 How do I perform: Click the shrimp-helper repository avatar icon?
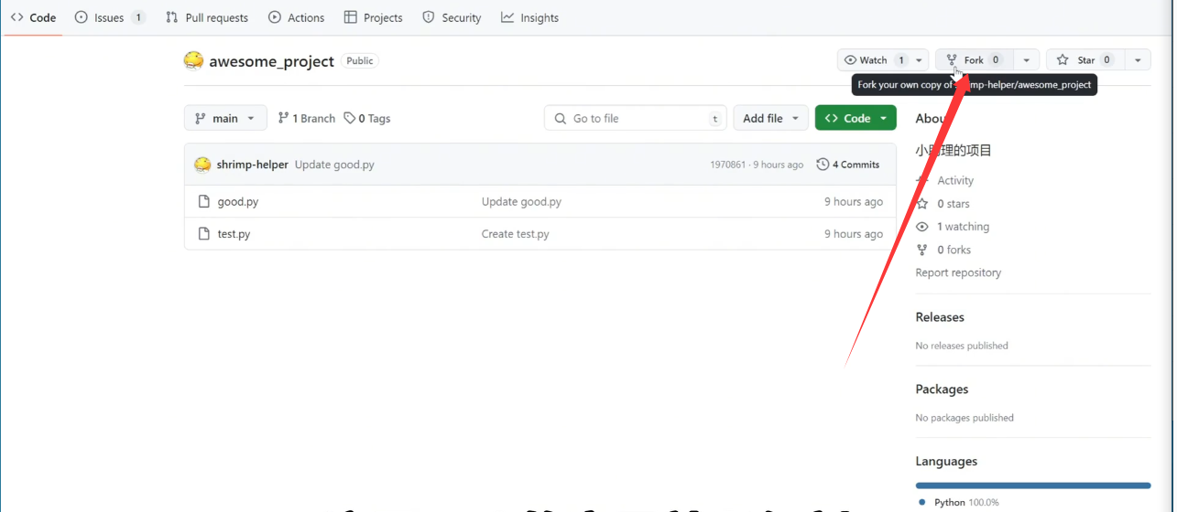193,61
